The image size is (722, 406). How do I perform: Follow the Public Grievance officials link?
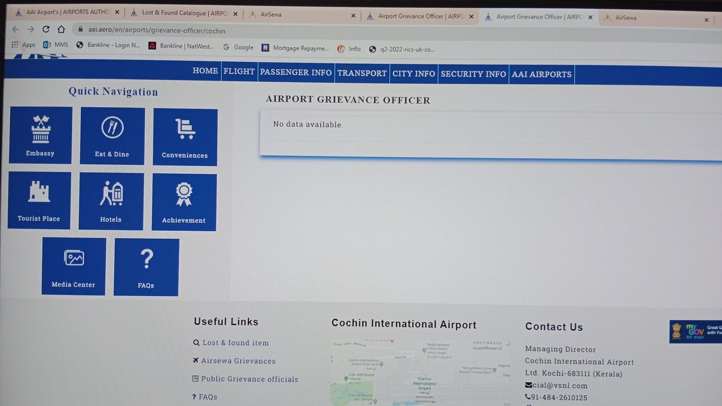(245, 379)
